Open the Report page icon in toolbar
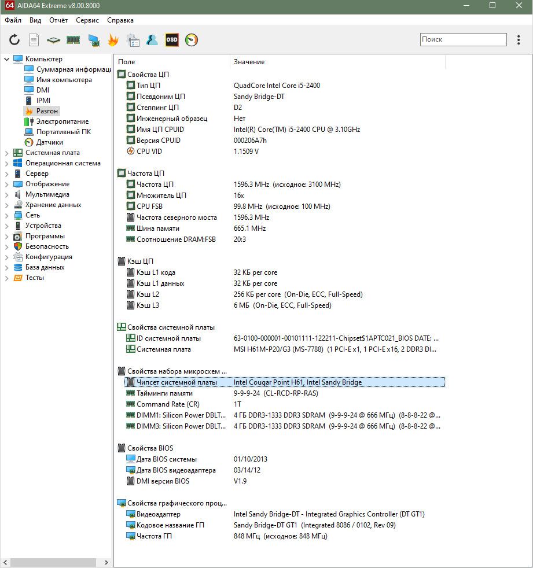Viewport: 533px width, 568px height. (34, 40)
